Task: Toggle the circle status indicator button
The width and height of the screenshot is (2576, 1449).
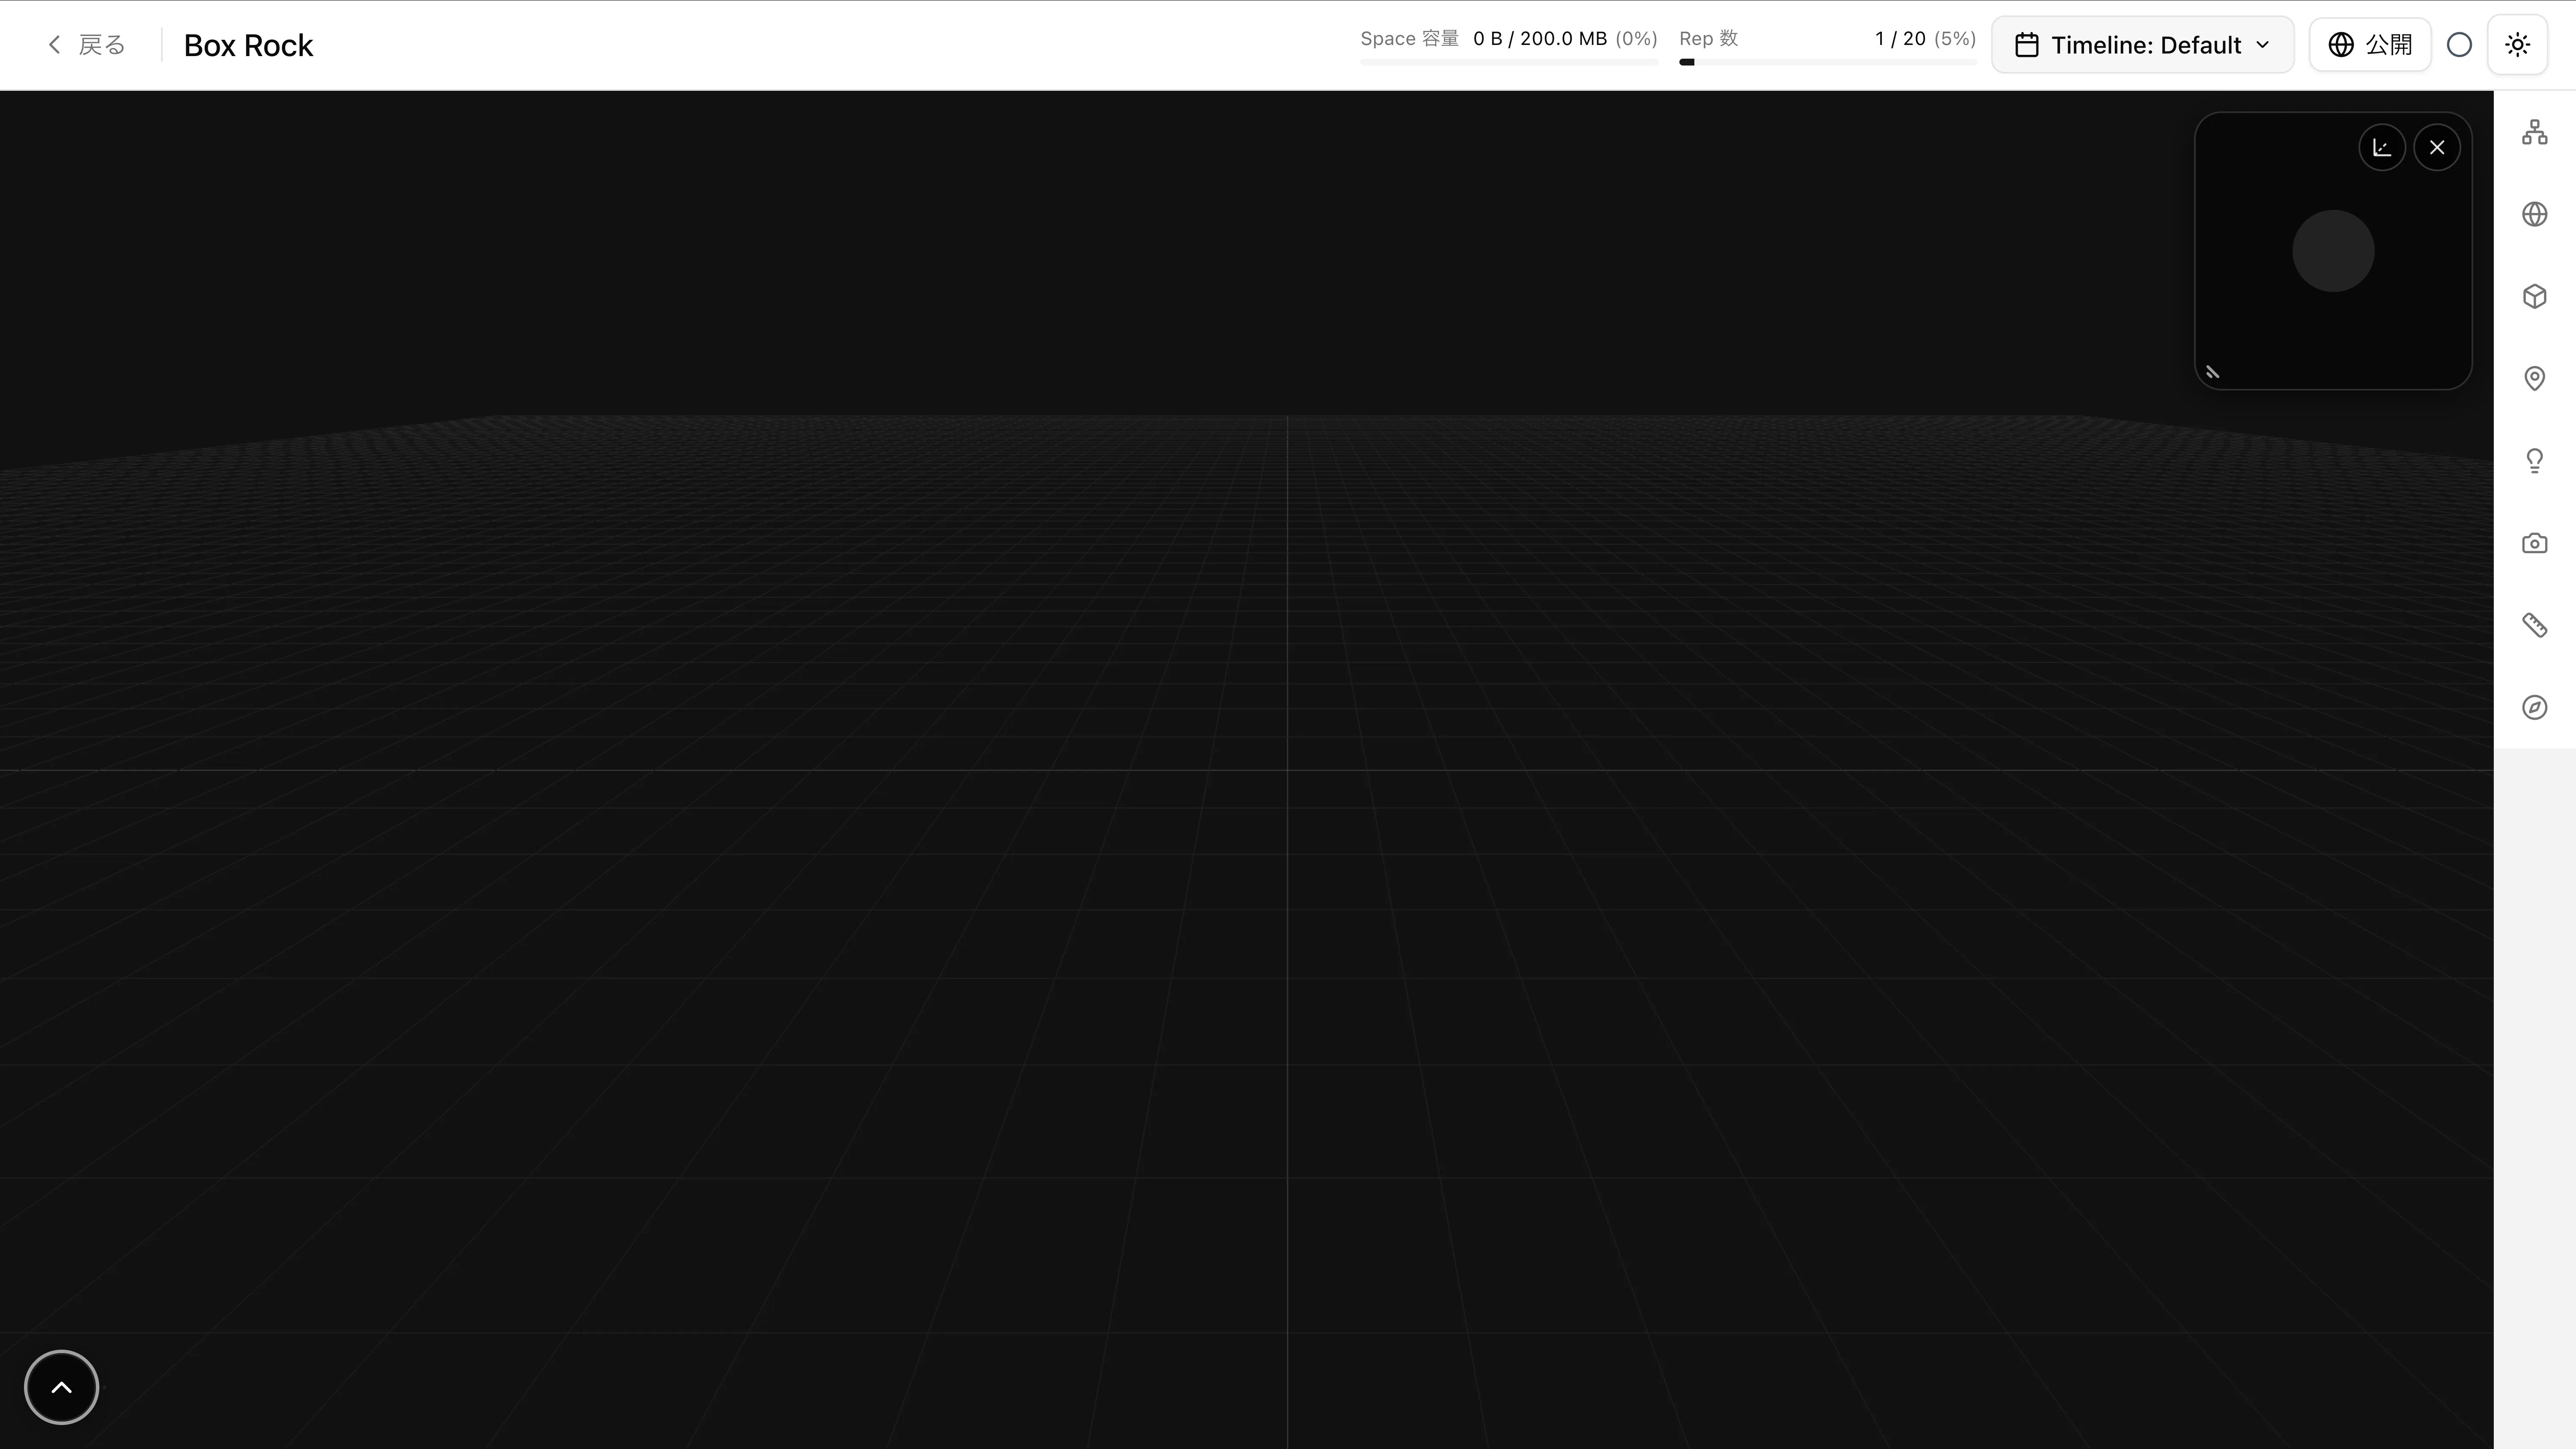Action: pyautogui.click(x=2459, y=45)
